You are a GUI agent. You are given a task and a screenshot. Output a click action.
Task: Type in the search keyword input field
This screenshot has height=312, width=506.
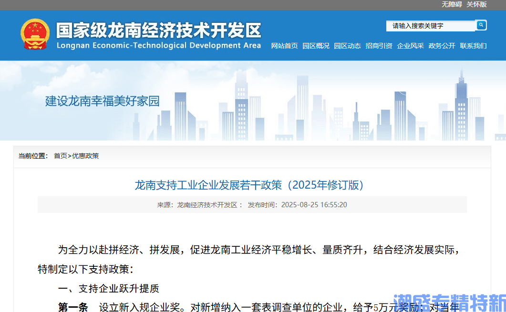(429, 26)
